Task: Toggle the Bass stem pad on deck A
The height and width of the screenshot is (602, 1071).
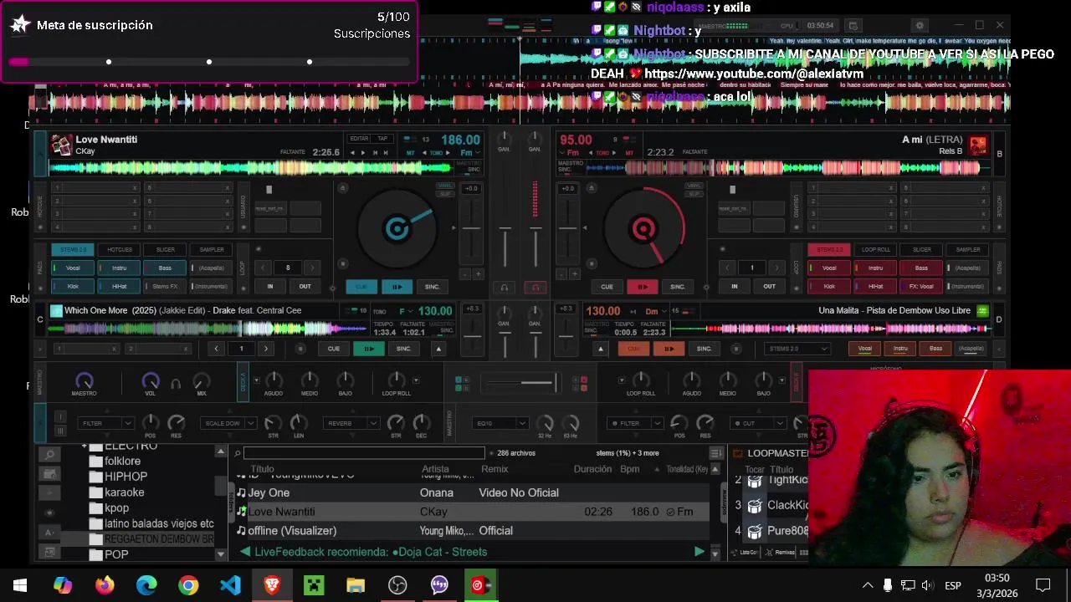Action: 165,268
